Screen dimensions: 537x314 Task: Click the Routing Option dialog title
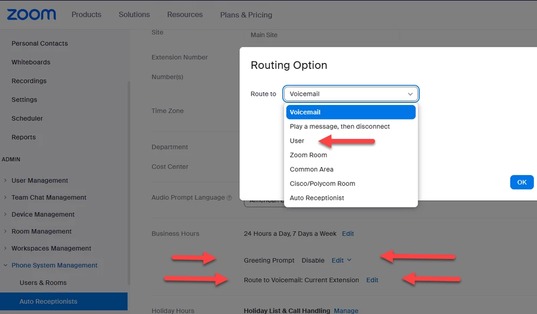(289, 65)
